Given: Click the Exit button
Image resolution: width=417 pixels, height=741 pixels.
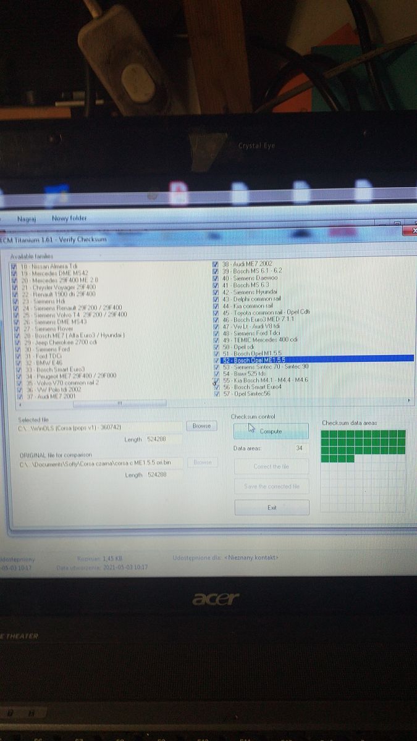Looking at the screenshot, I should pyautogui.click(x=271, y=507).
